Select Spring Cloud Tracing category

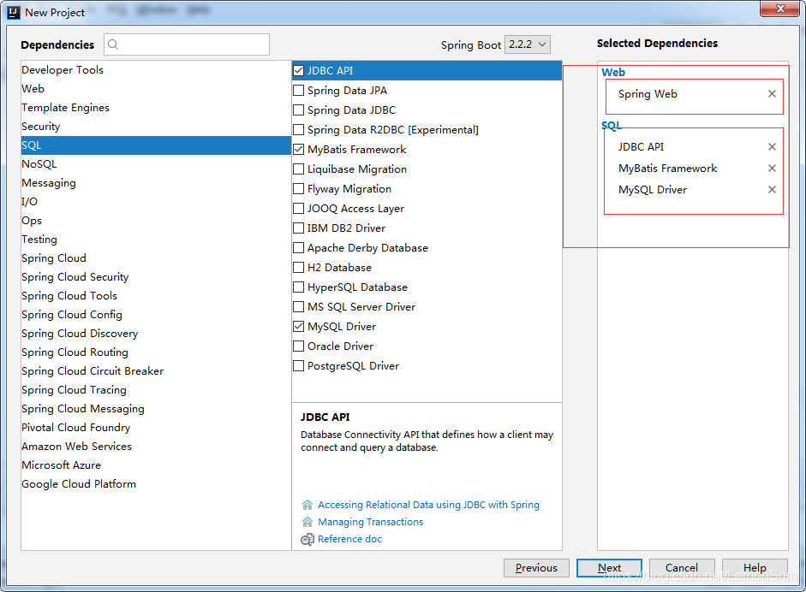156,390
